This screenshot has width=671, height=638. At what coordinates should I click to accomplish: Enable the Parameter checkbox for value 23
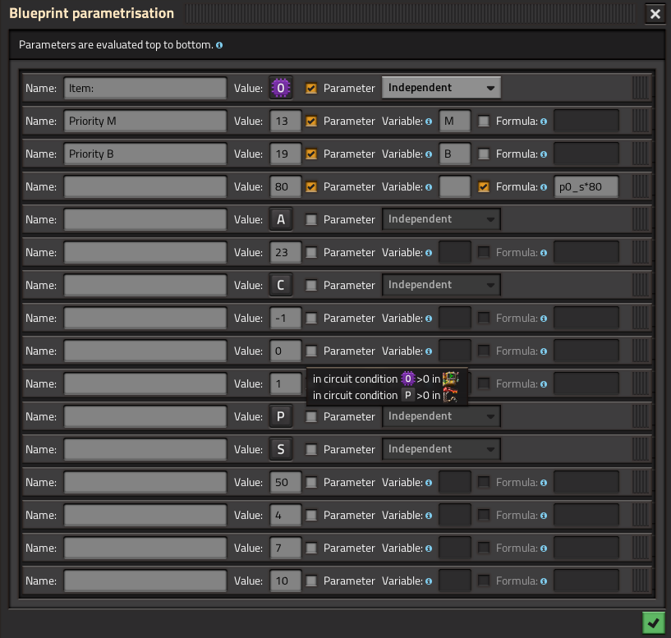click(x=311, y=252)
